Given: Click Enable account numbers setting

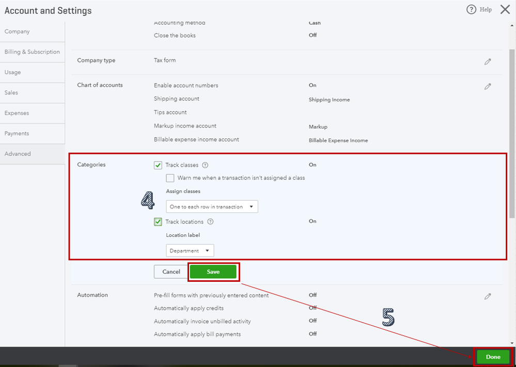Looking at the screenshot, I should point(186,86).
